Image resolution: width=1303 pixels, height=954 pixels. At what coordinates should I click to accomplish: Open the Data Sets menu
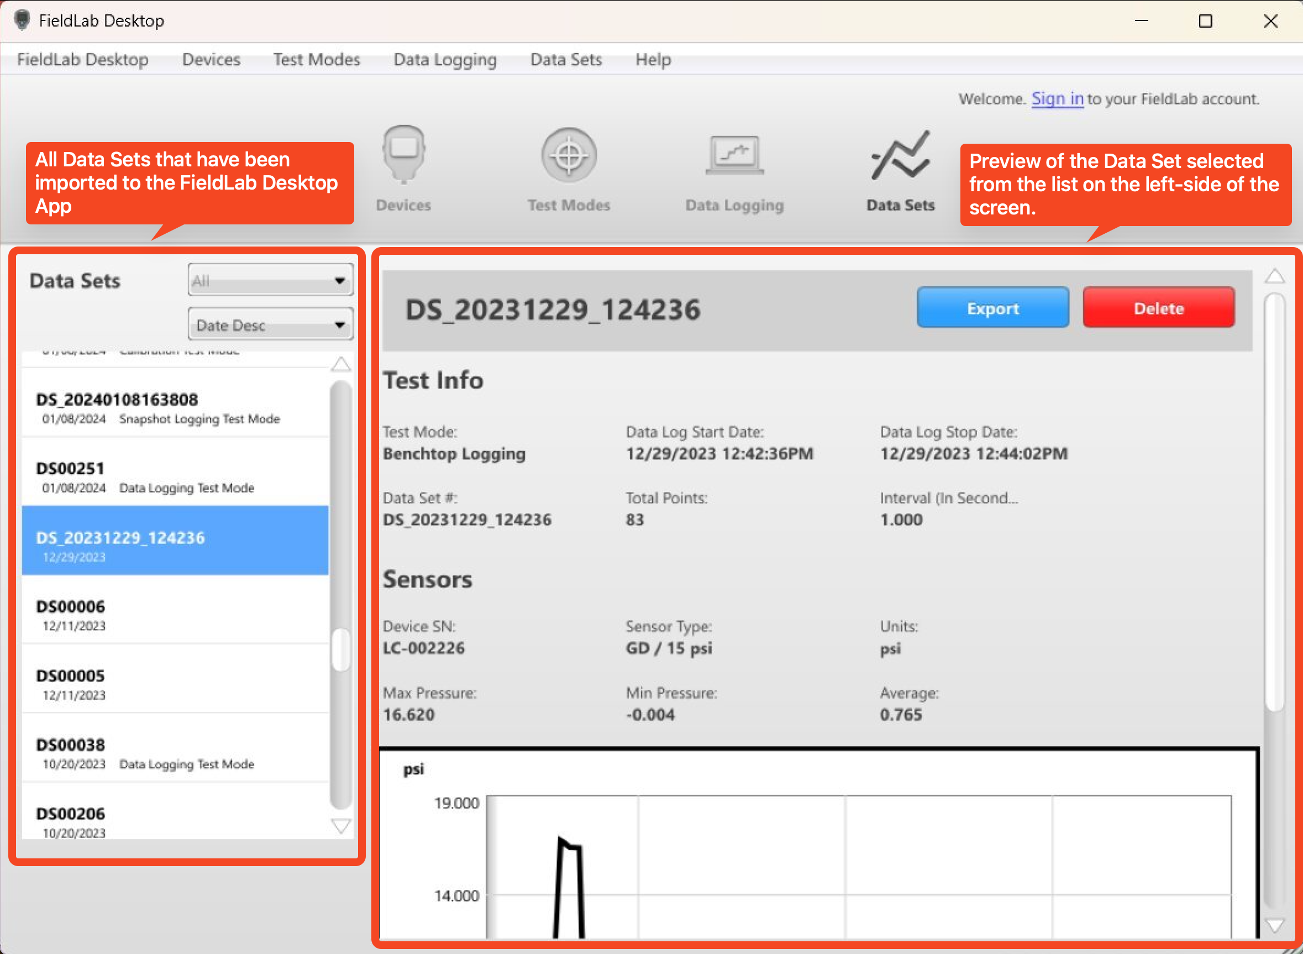click(x=566, y=60)
